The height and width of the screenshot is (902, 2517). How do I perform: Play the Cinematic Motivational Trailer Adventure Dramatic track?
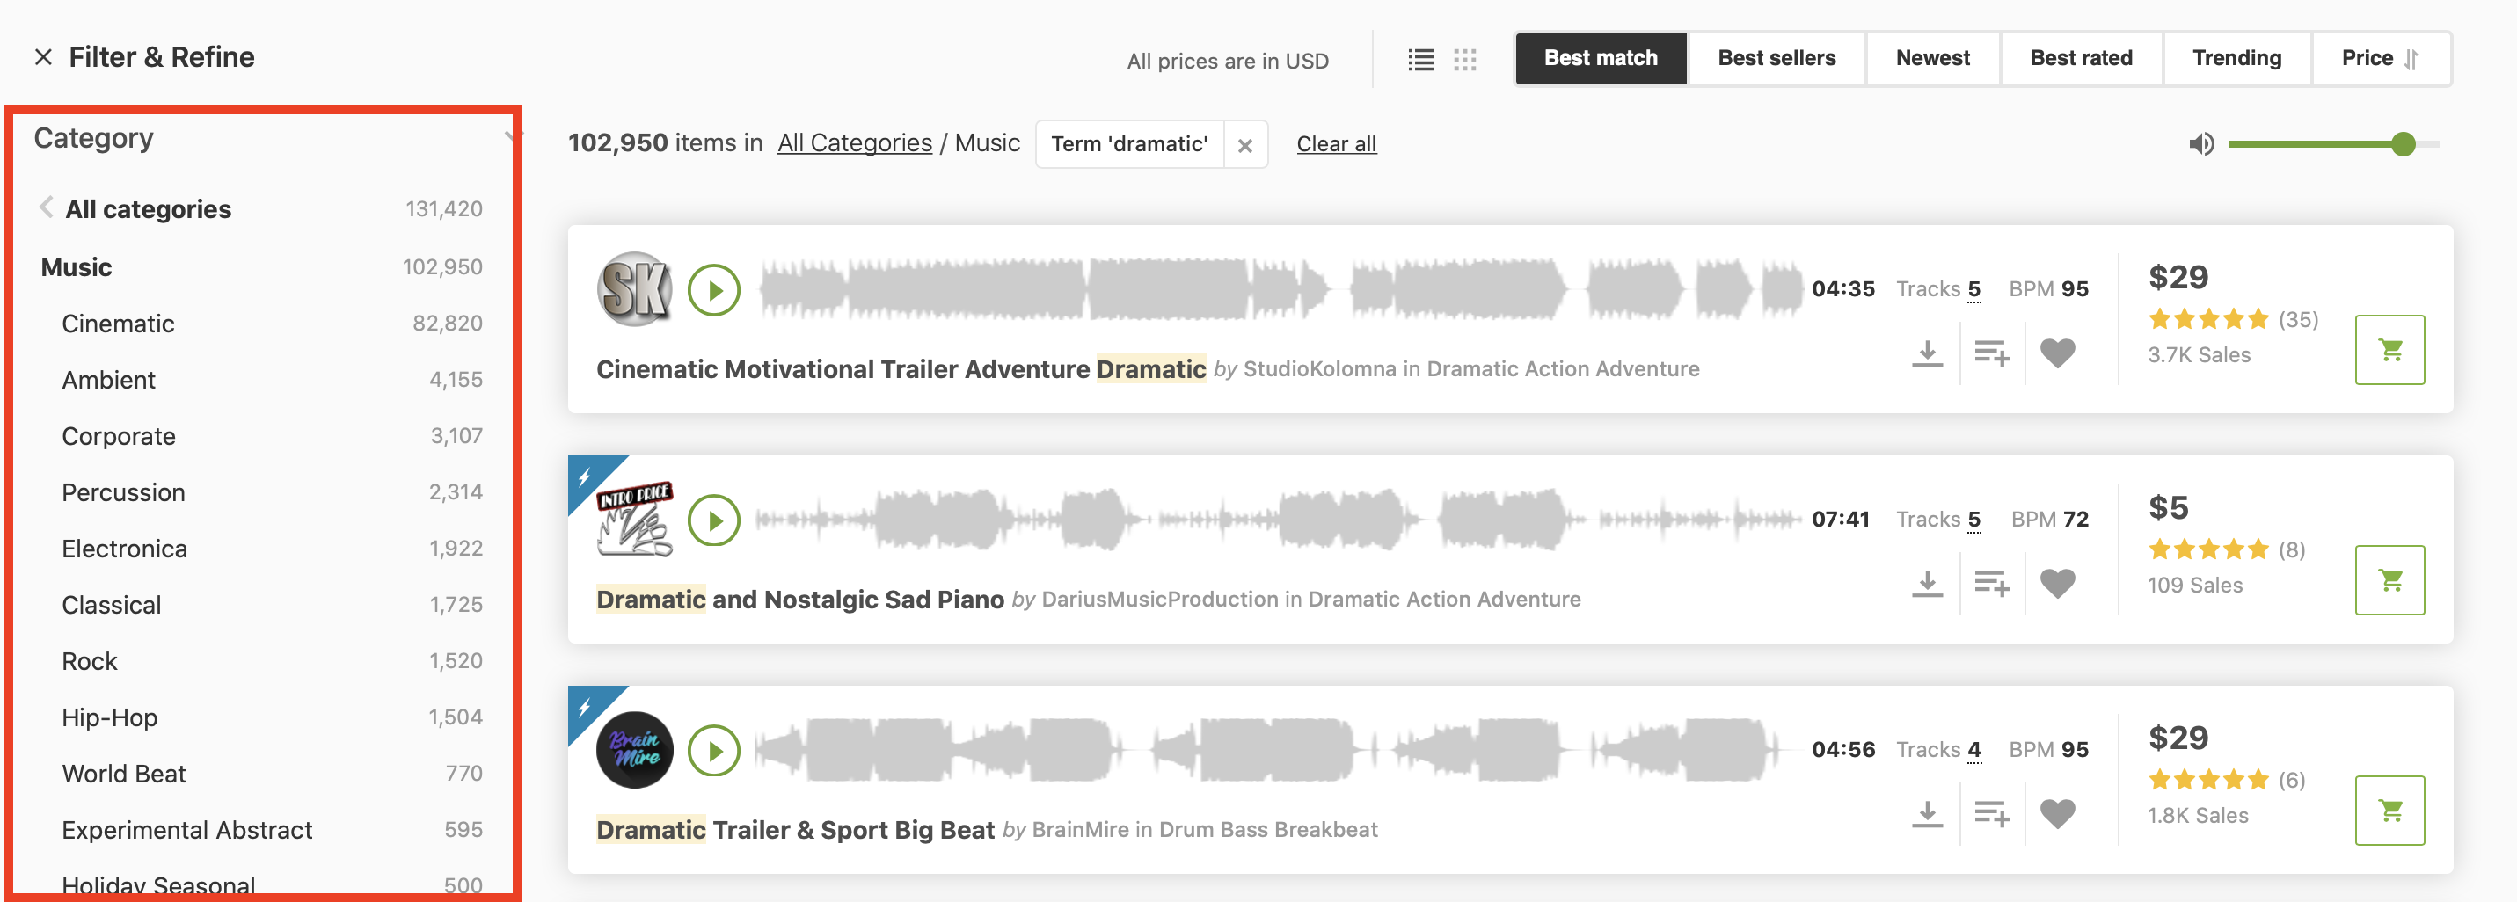[713, 290]
